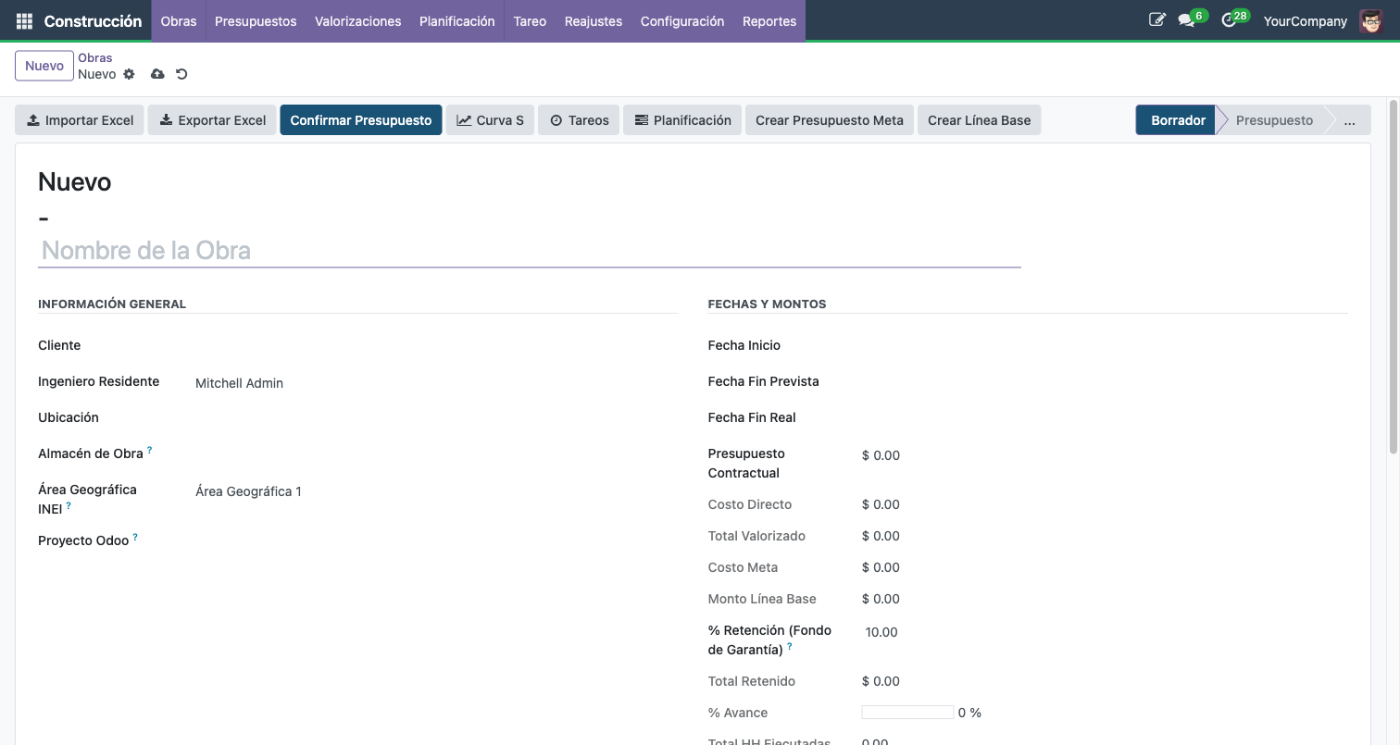Open the Reportes menu
The width and height of the screenshot is (1400, 745).
point(769,20)
